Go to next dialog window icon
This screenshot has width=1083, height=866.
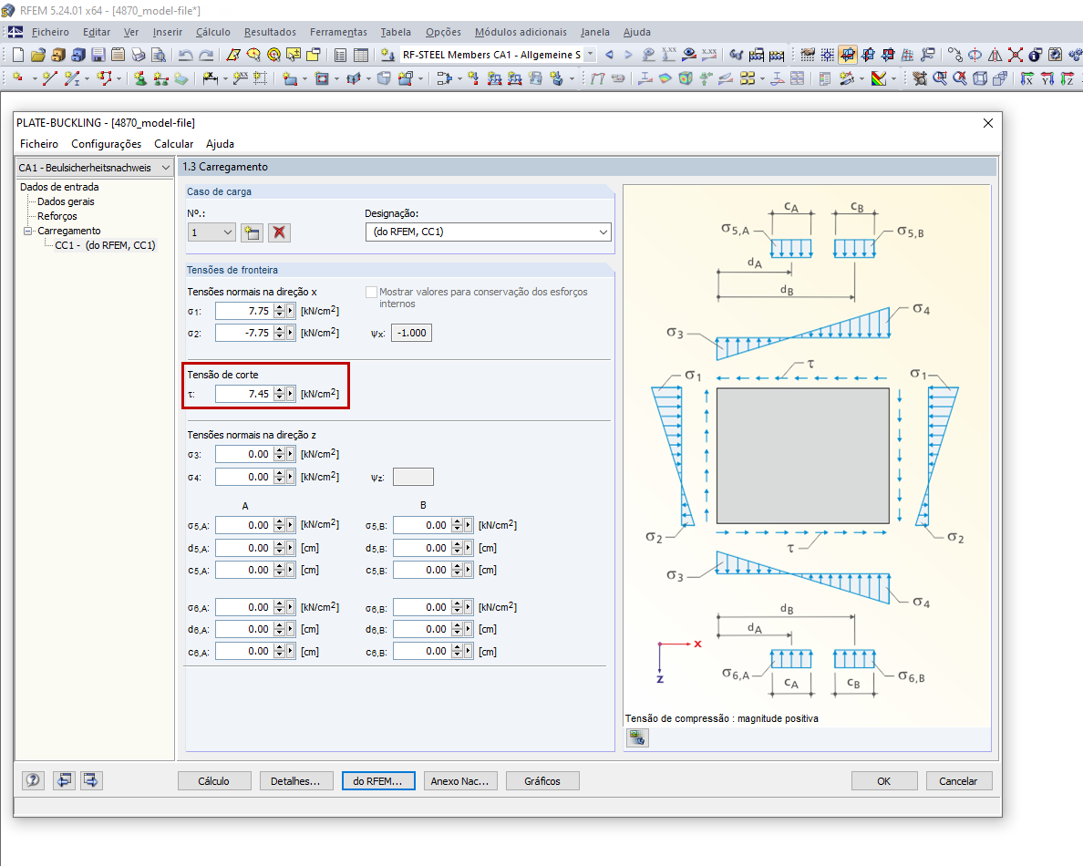point(91,780)
